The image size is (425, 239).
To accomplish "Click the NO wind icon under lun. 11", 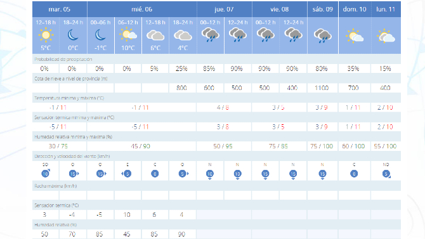I will [x=386, y=174].
